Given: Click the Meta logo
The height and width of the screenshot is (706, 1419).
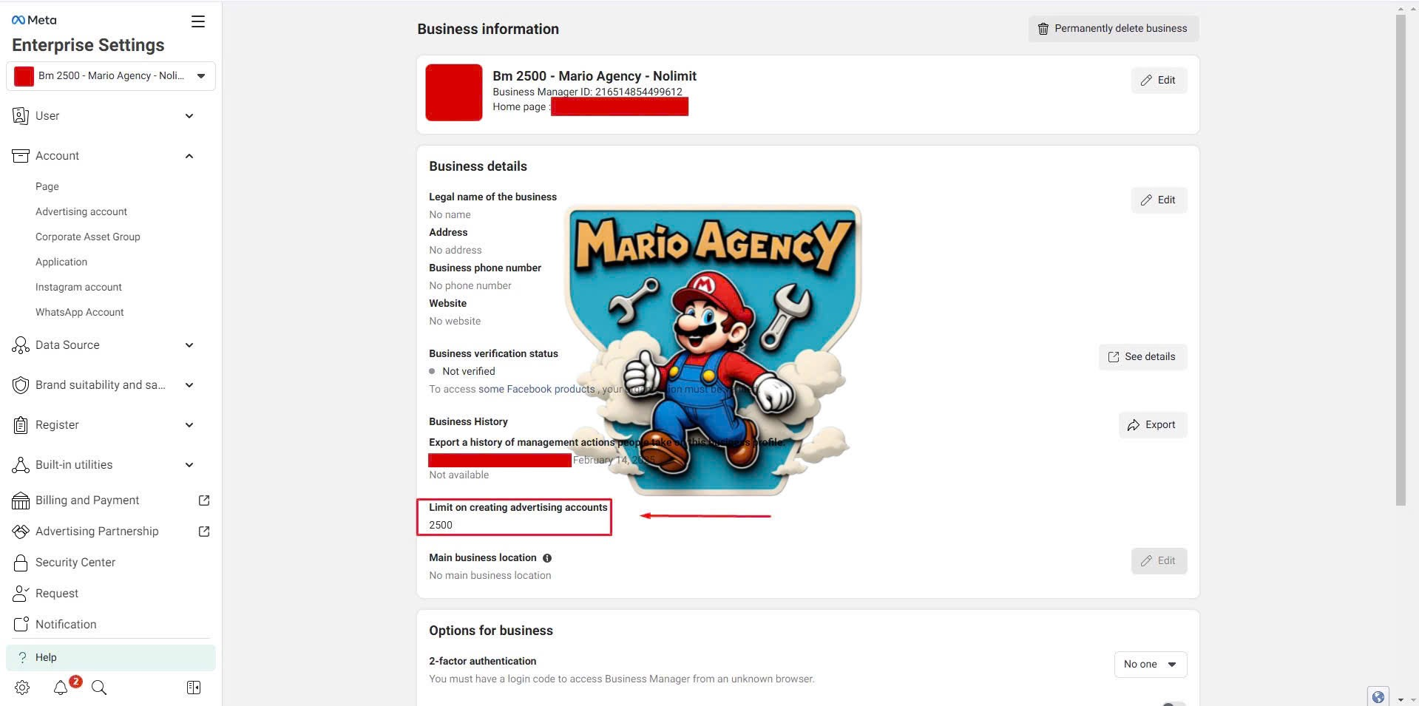Looking at the screenshot, I should pyautogui.click(x=34, y=20).
